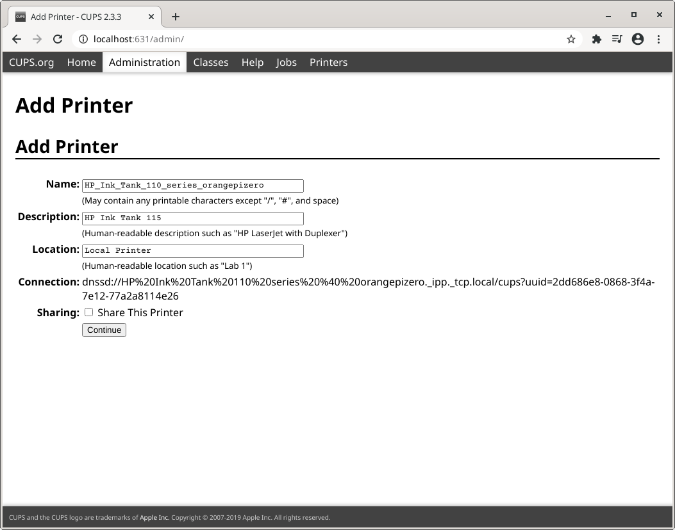Image resolution: width=675 pixels, height=530 pixels.
Task: View site information icon in address bar
Action: point(83,39)
